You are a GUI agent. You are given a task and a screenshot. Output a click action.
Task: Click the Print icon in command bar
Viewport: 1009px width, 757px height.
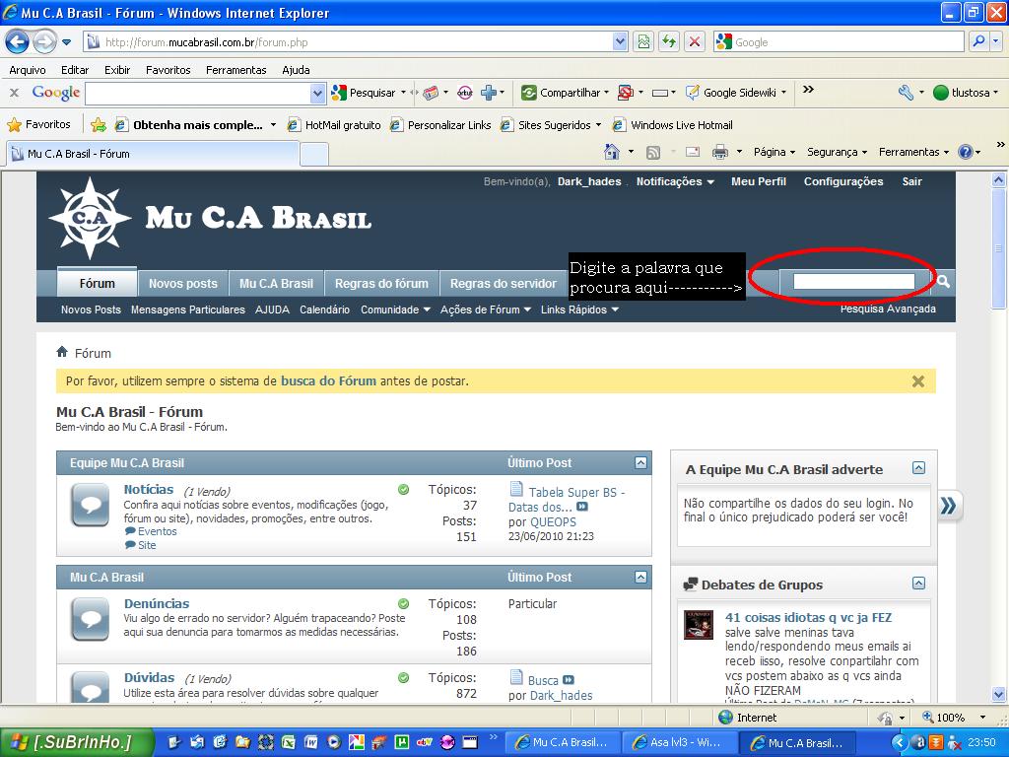[x=719, y=152]
